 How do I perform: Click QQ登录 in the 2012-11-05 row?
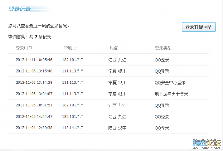point(162,117)
